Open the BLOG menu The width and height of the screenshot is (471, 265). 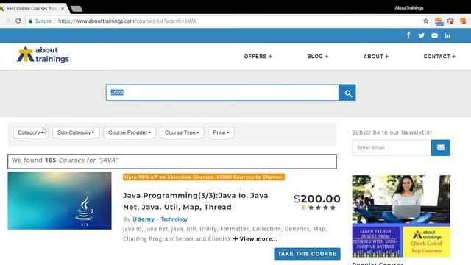click(x=318, y=57)
